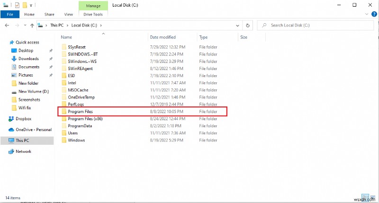
Task: Select the PerfLogs folder
Action: pyautogui.click(x=76, y=104)
